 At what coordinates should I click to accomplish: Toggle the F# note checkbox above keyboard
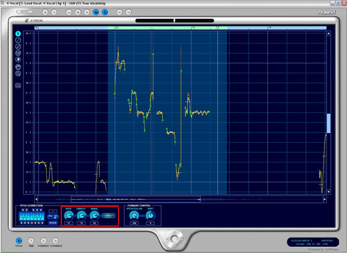[x=33, y=210]
